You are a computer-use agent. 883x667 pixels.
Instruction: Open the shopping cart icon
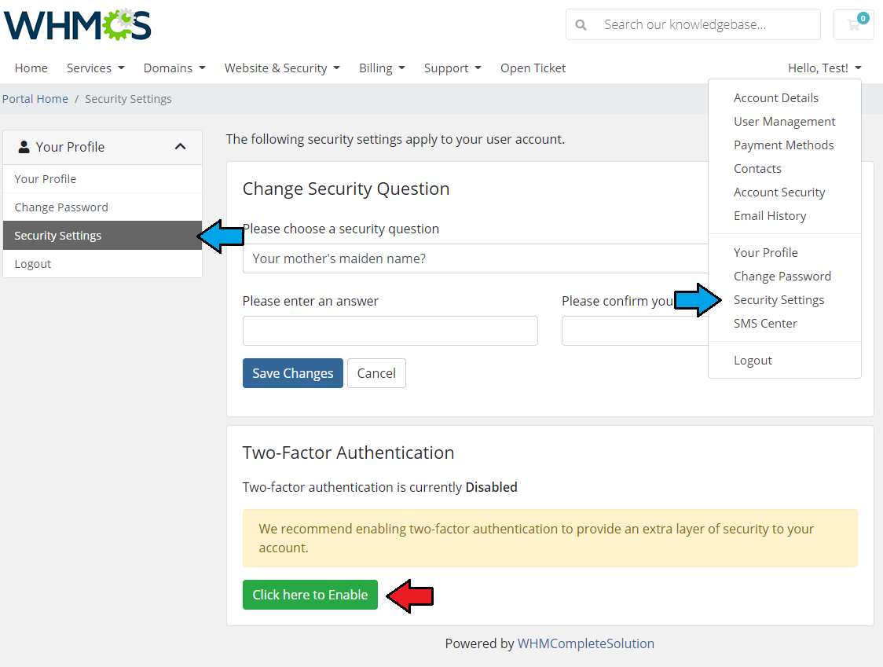(854, 24)
